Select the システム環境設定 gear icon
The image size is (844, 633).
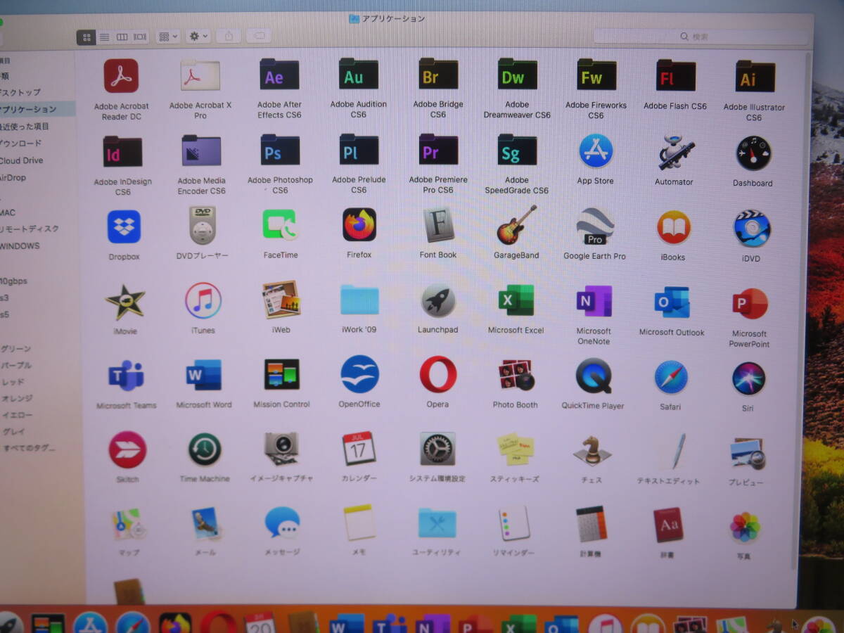tap(437, 449)
